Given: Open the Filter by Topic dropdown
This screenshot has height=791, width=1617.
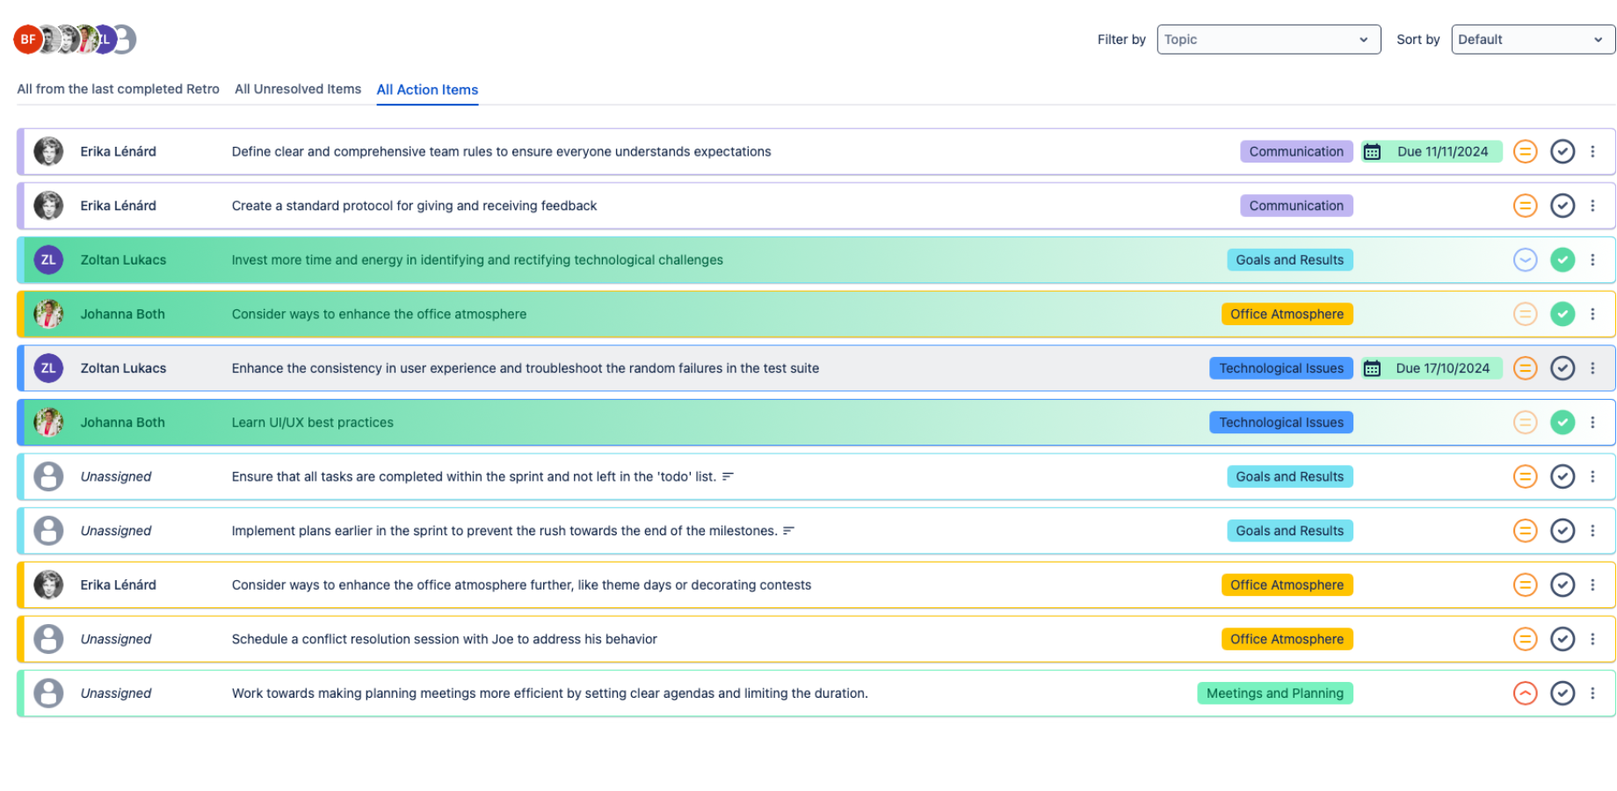Looking at the screenshot, I should [1268, 40].
